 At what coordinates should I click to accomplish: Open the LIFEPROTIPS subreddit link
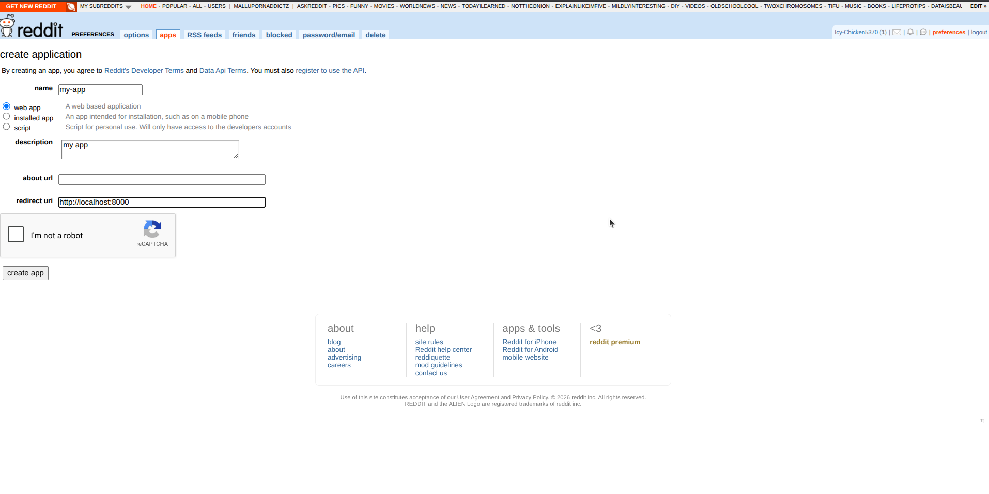coord(908,6)
